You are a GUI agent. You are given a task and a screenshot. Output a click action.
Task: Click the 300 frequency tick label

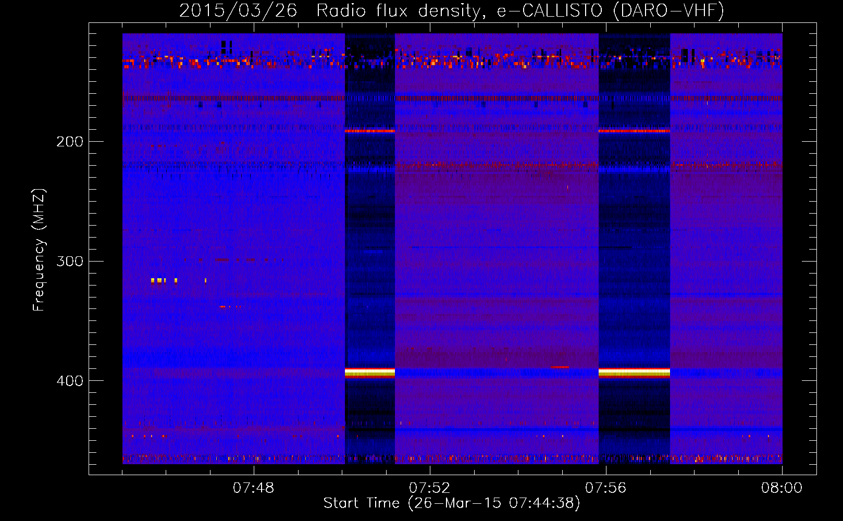click(70, 261)
